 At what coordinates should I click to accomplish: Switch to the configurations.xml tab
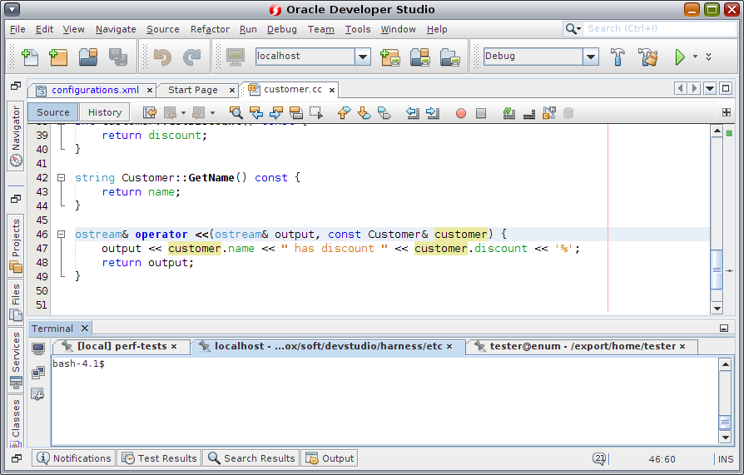(95, 90)
